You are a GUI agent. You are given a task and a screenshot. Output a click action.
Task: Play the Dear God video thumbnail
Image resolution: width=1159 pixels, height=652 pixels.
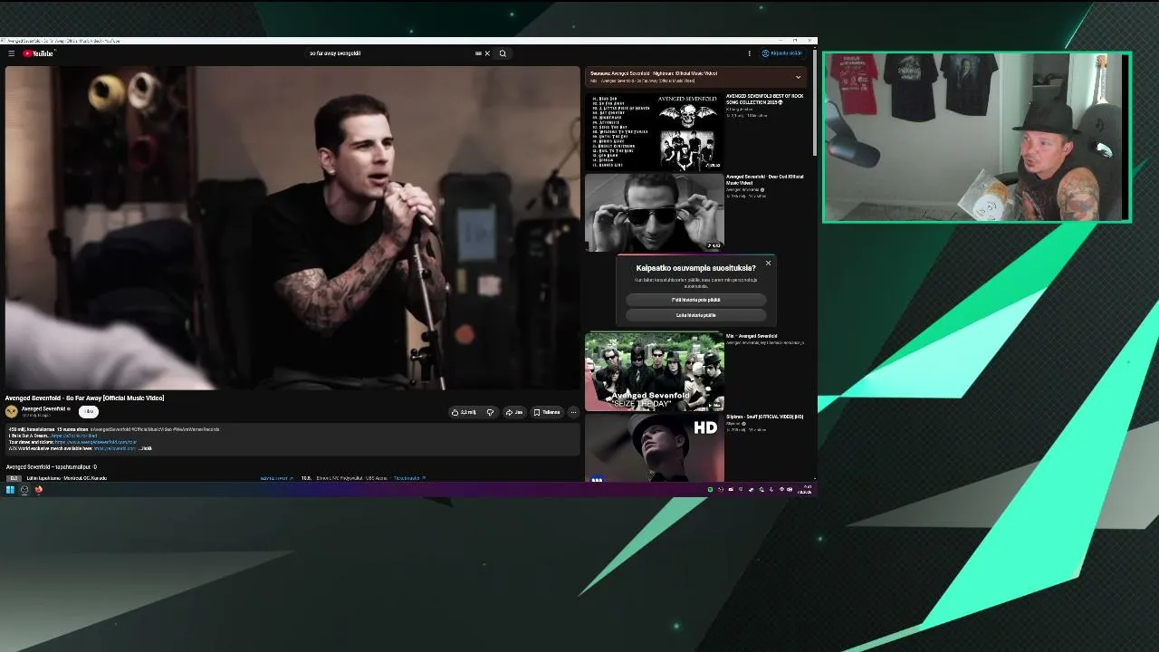pos(654,212)
